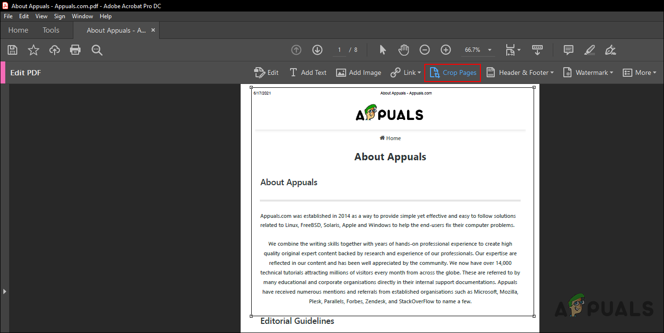Expand the 66.7% zoom level dropdown
This screenshot has width=664, height=333.
pos(489,50)
